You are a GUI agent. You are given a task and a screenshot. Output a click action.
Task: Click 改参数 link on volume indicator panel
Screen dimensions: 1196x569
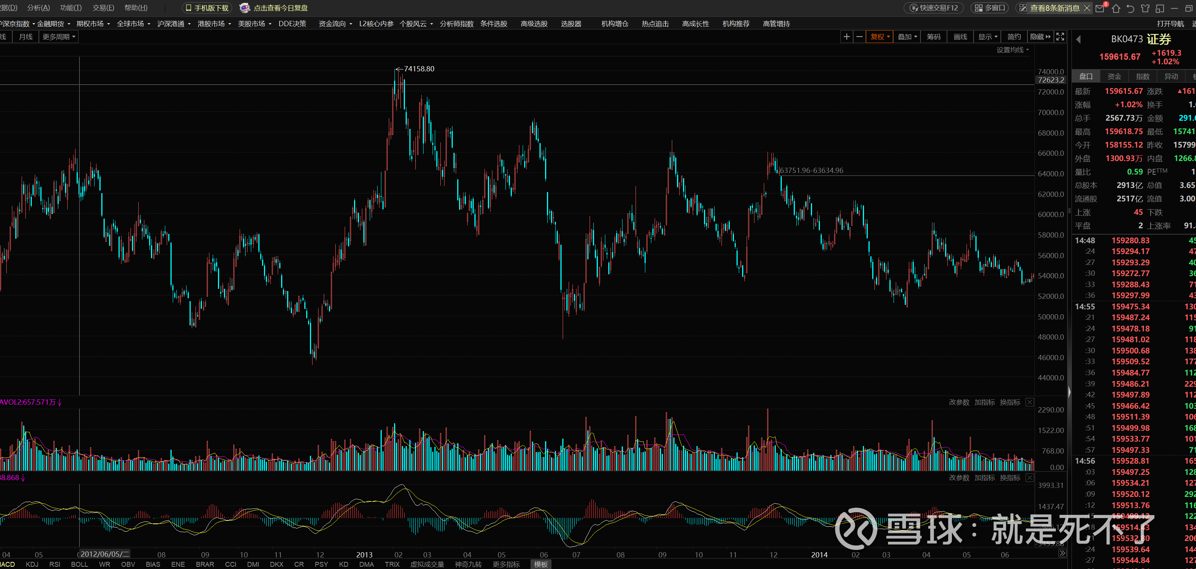(959, 402)
